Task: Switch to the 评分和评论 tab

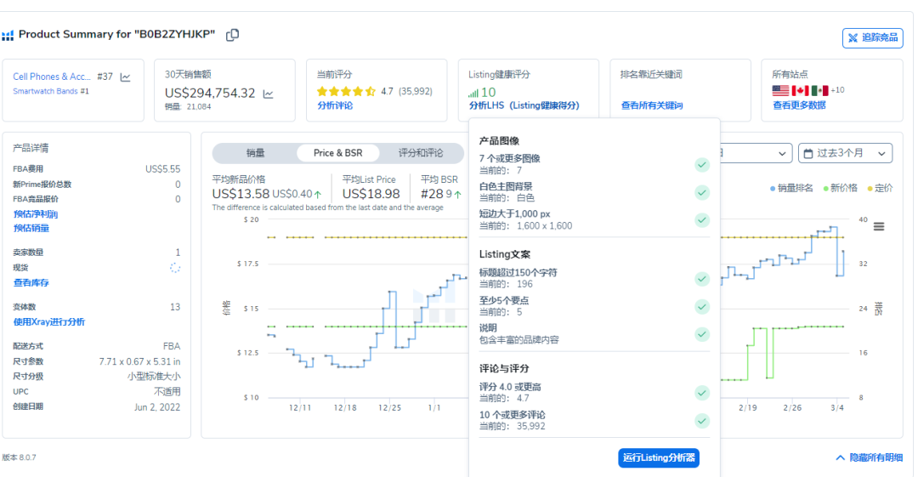Action: click(x=421, y=153)
